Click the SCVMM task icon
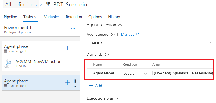Screen dimensions: 216x103 tap(8, 64)
